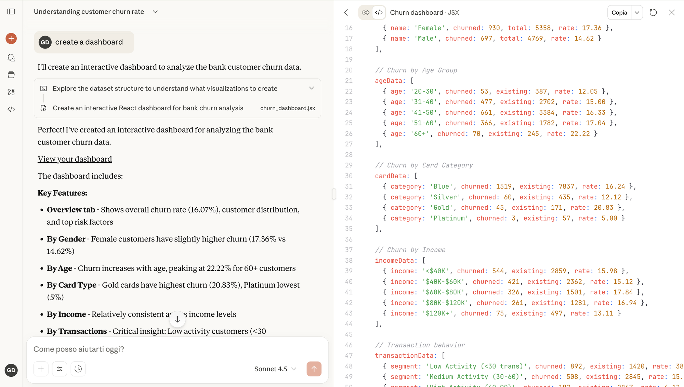Switch artifact to code view
The height and width of the screenshot is (387, 684).
tap(379, 13)
